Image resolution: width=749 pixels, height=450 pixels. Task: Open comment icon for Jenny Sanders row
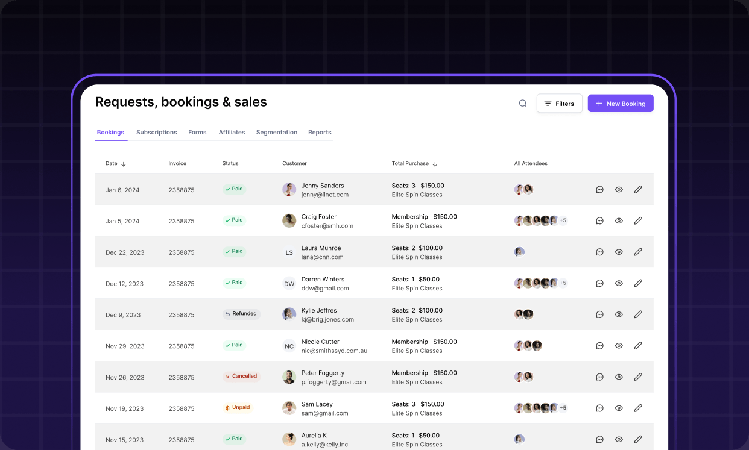599,190
